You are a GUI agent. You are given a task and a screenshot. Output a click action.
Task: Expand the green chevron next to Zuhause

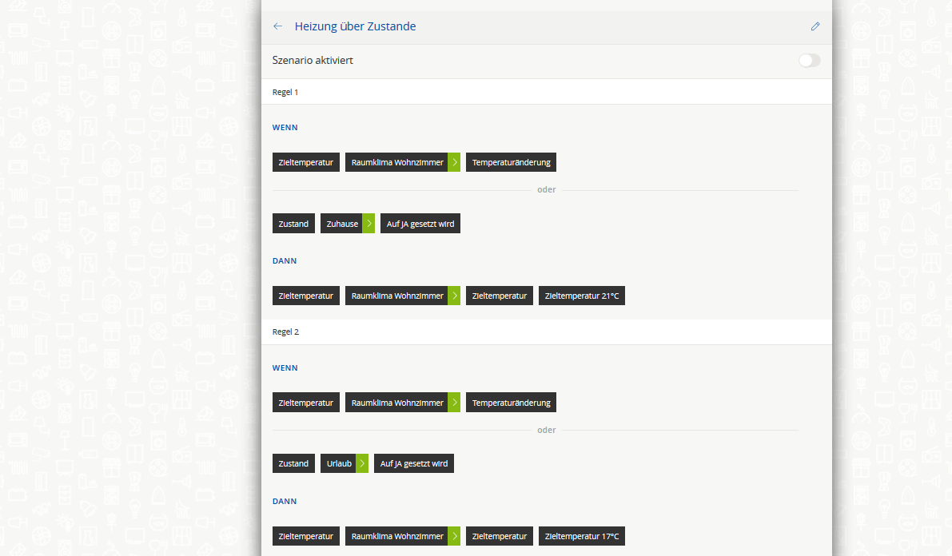coord(368,224)
